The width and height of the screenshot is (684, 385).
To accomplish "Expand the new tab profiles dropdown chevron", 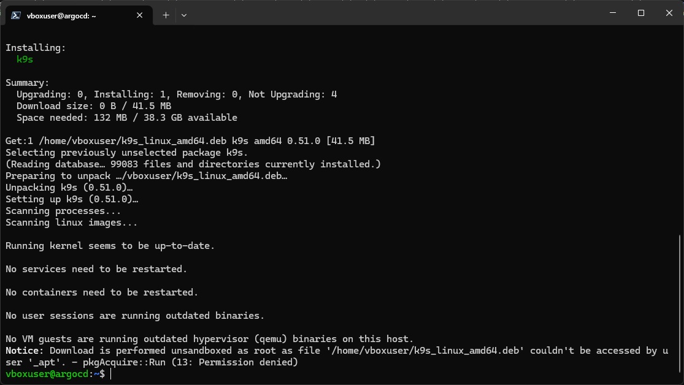I will [184, 15].
